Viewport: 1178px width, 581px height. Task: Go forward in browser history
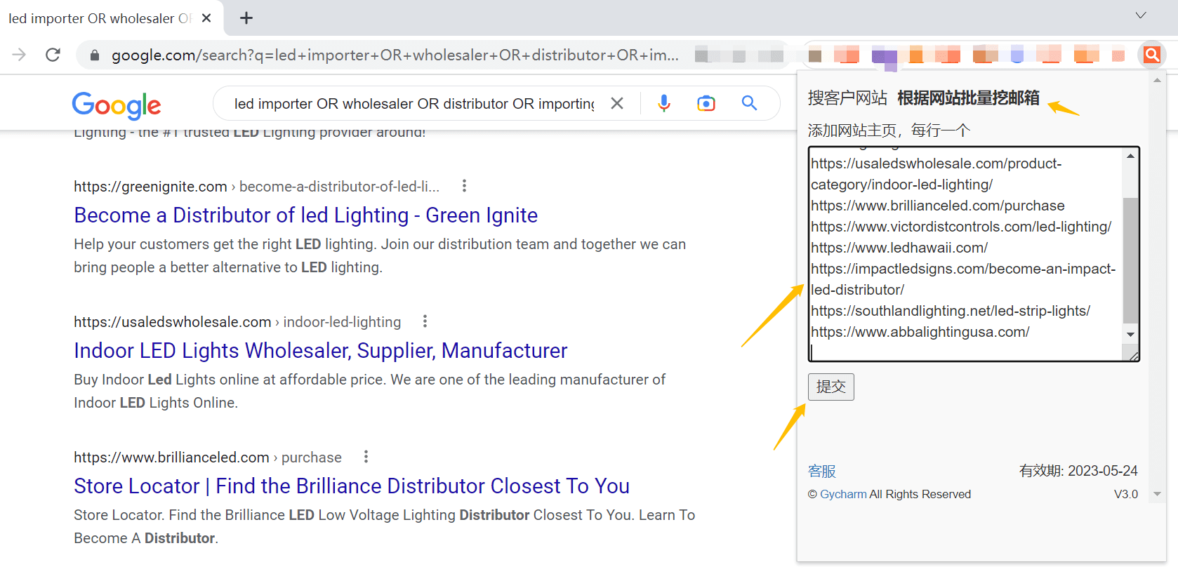19,55
